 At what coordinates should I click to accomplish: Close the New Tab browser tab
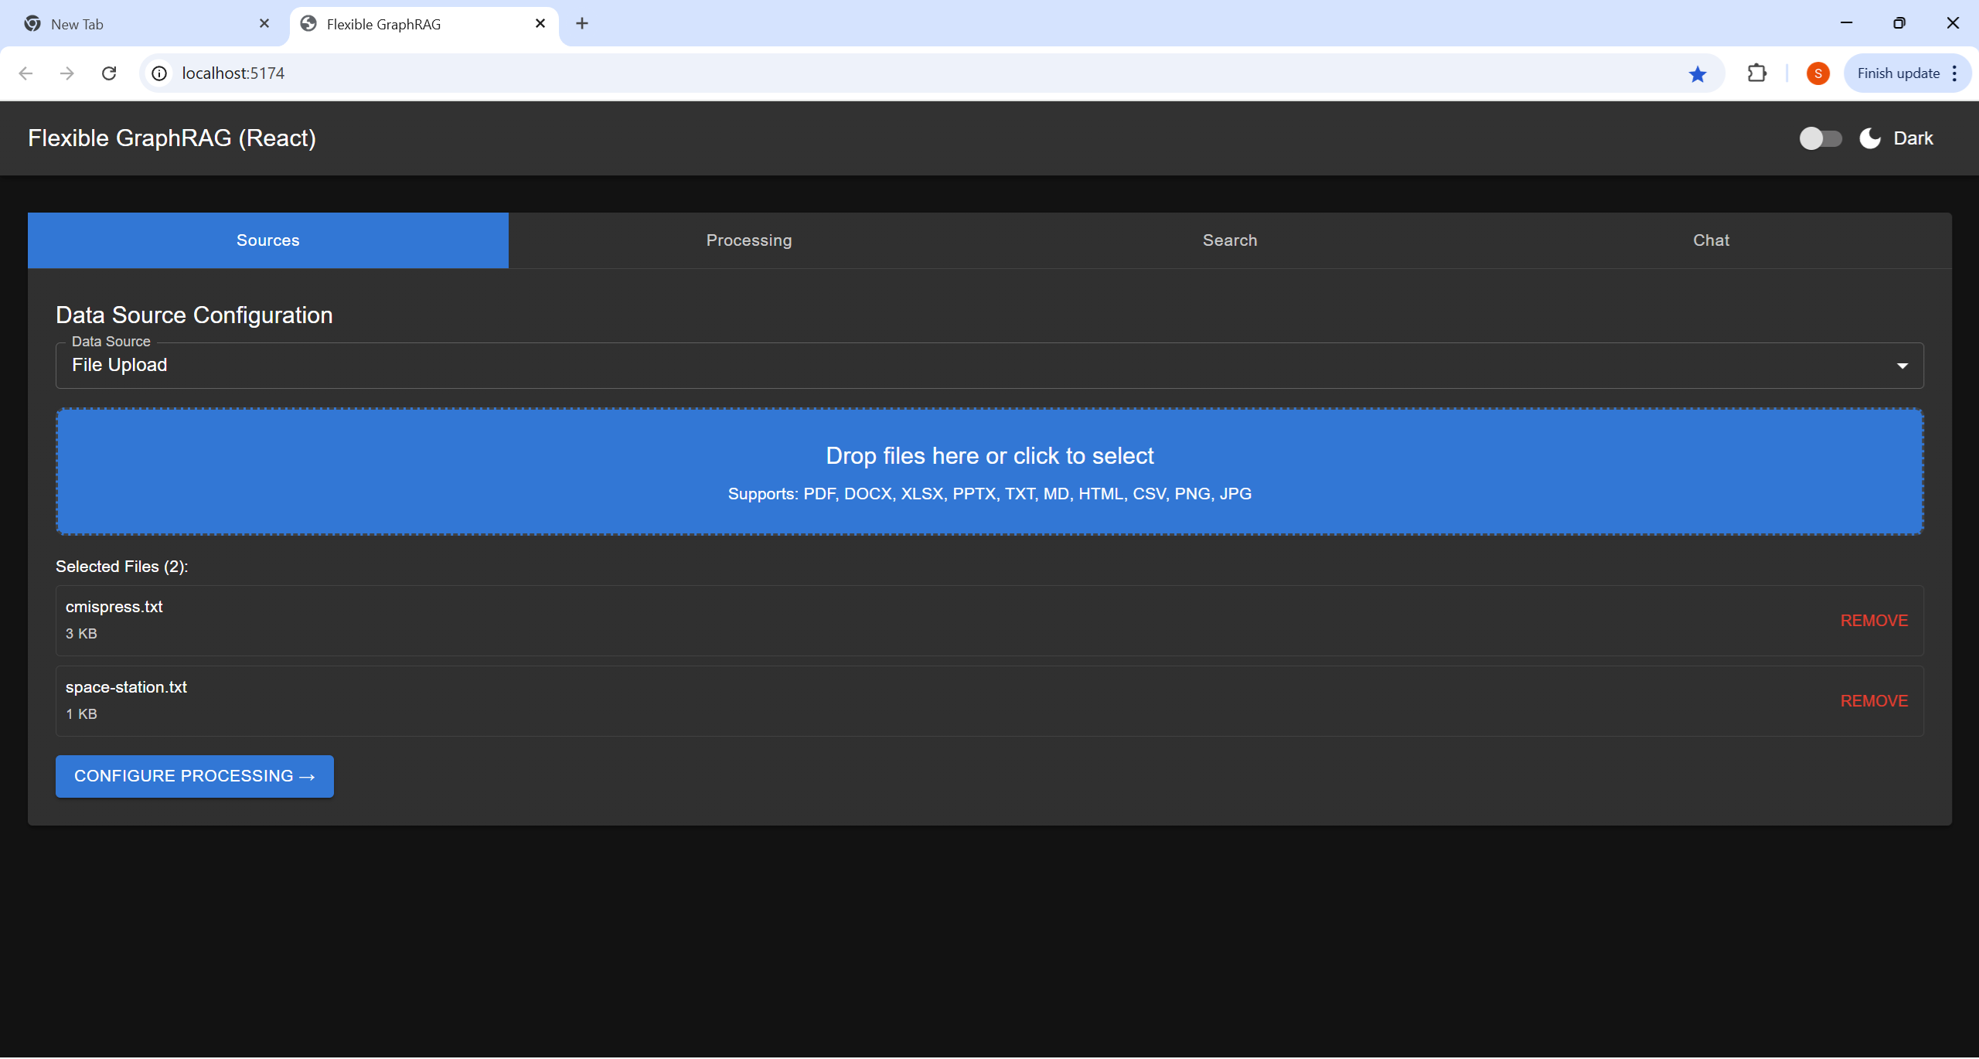tap(264, 23)
